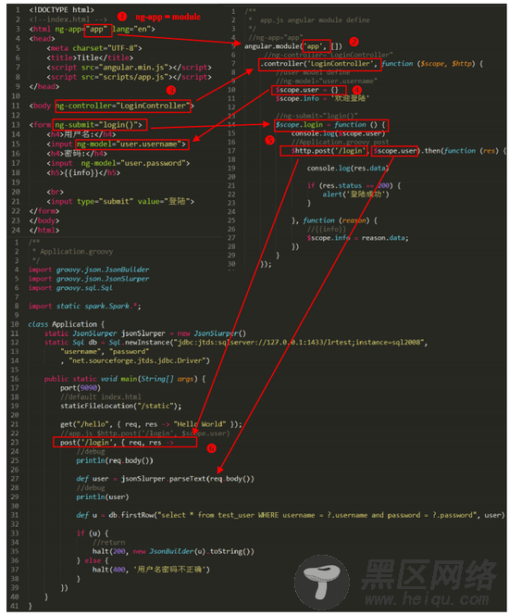Click the //default index.html comment
Image resolution: width=509 pixels, height=615 pixels.
(x=101, y=397)
